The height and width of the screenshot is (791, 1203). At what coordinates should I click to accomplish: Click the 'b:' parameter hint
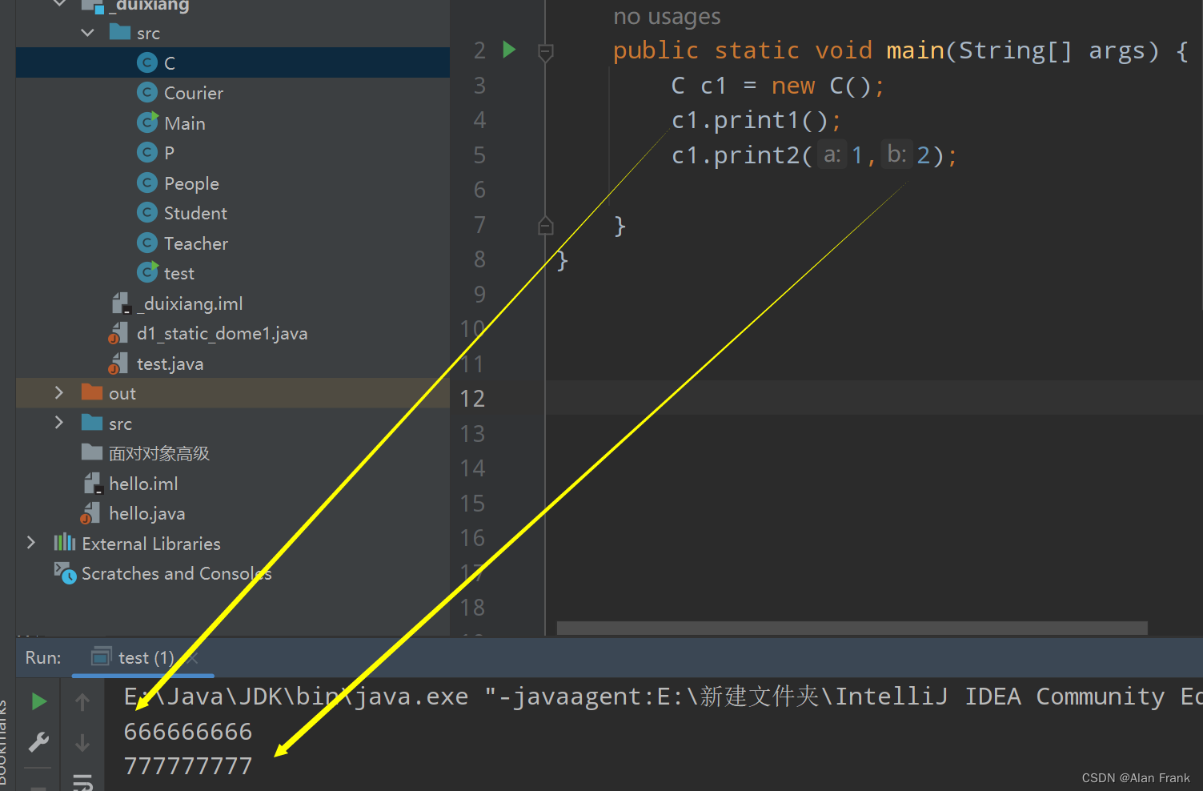tap(896, 154)
